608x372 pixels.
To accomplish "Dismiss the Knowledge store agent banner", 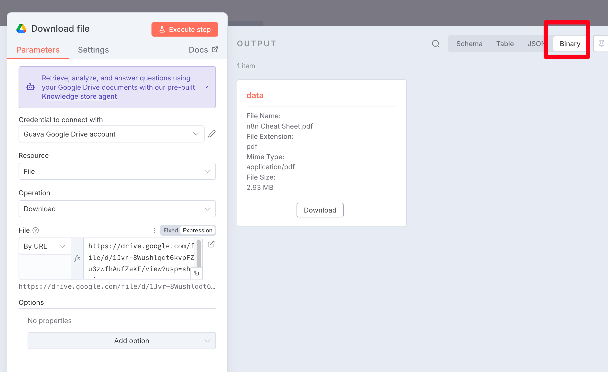I will (x=207, y=87).
